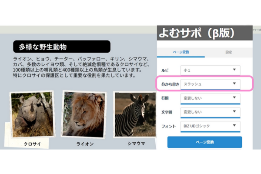Click the zebra photo
Screen dimensions: 261x174
coord(134,114)
